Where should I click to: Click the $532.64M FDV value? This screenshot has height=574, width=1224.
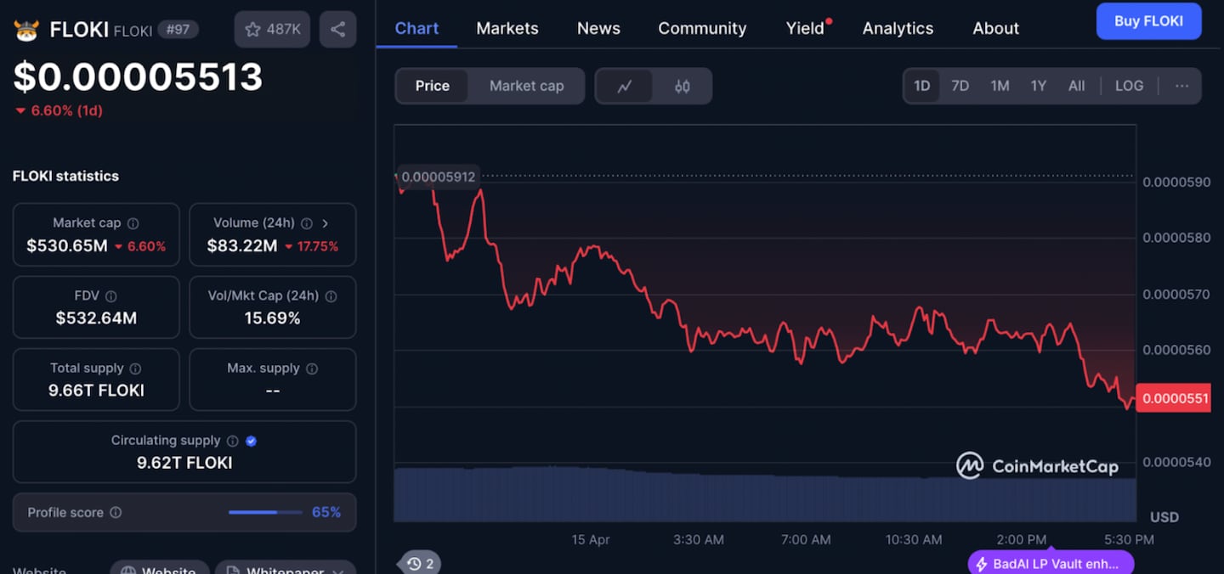(x=96, y=318)
